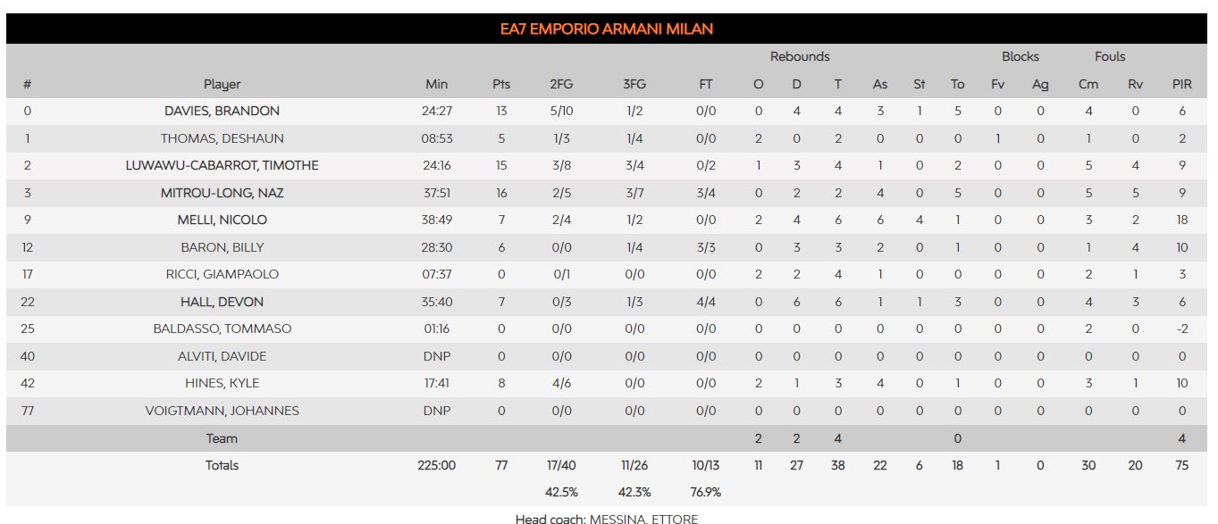This screenshot has width=1218, height=524.
Task: Open Brandon Davies player link
Action: click(222, 112)
